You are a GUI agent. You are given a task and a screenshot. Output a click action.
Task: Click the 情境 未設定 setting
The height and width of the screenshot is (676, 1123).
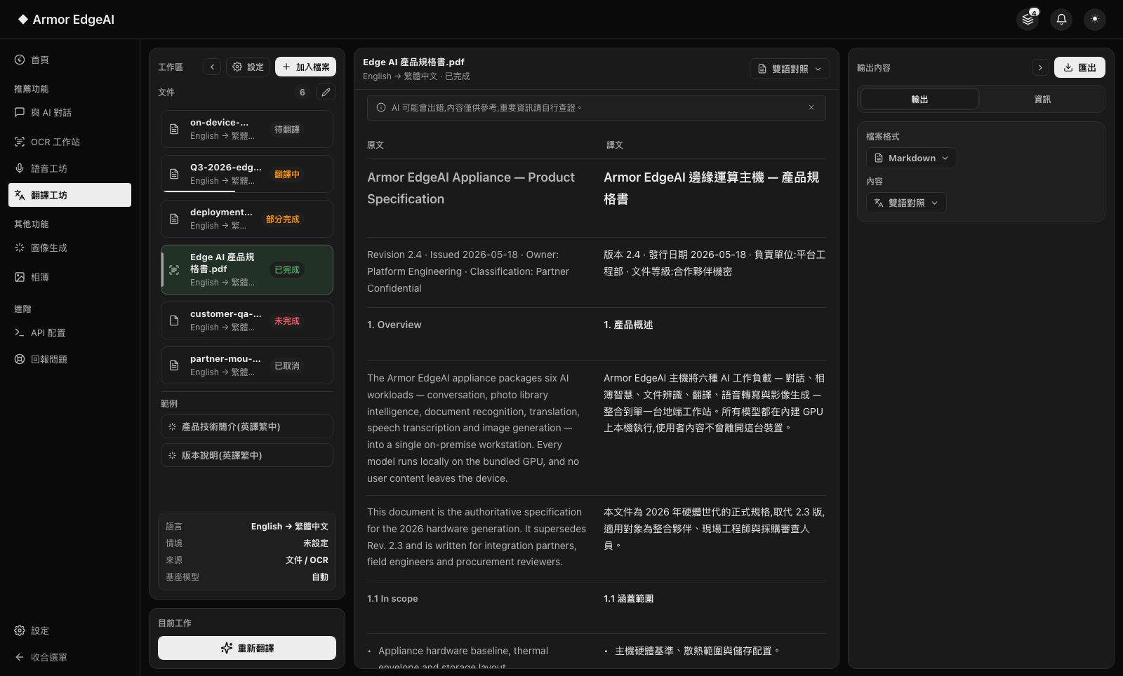click(x=247, y=543)
